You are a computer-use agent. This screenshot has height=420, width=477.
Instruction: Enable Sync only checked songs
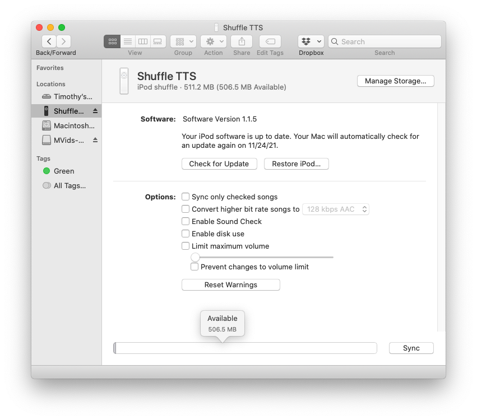pos(186,197)
